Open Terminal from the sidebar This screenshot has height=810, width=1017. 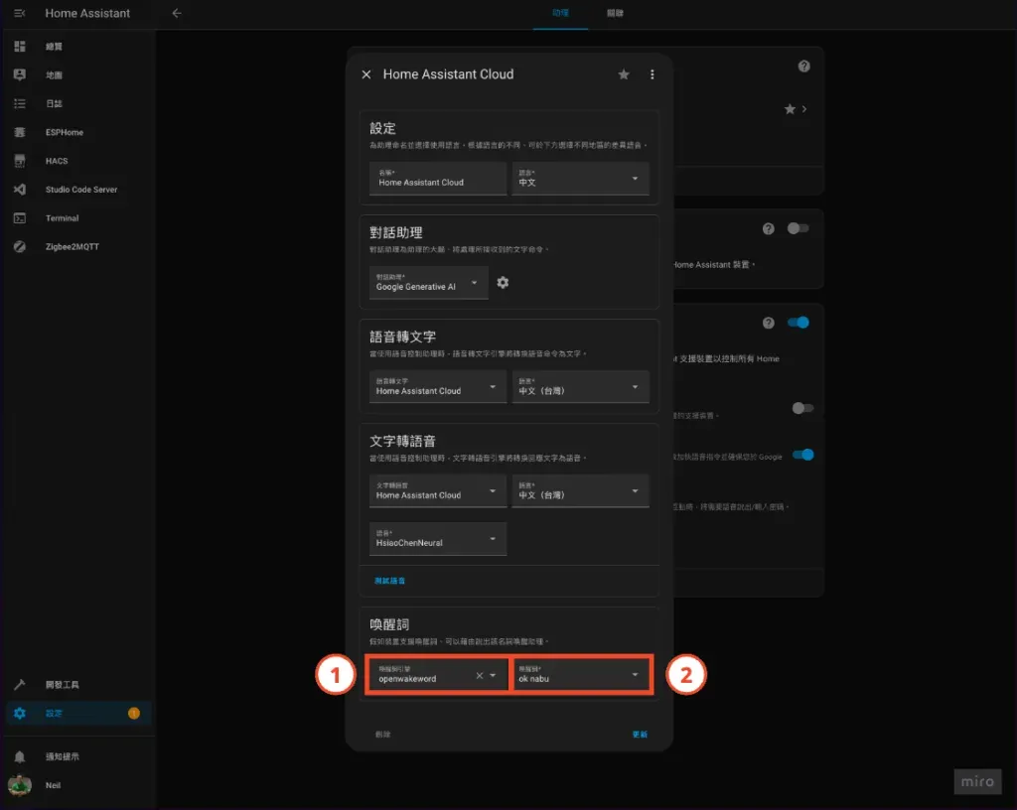pyautogui.click(x=62, y=218)
